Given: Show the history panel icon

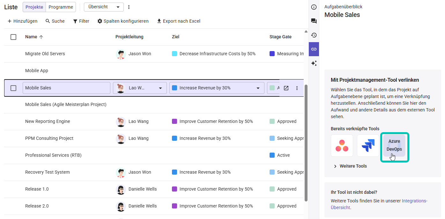Looking at the screenshot, I should point(314,35).
